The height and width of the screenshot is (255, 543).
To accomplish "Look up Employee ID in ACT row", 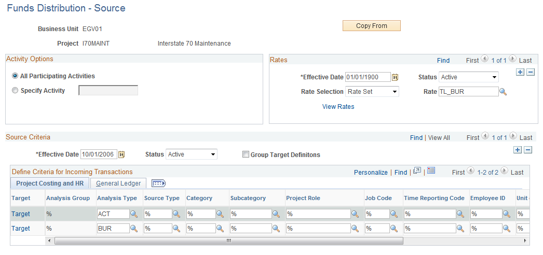I will pyautogui.click(x=507, y=214).
